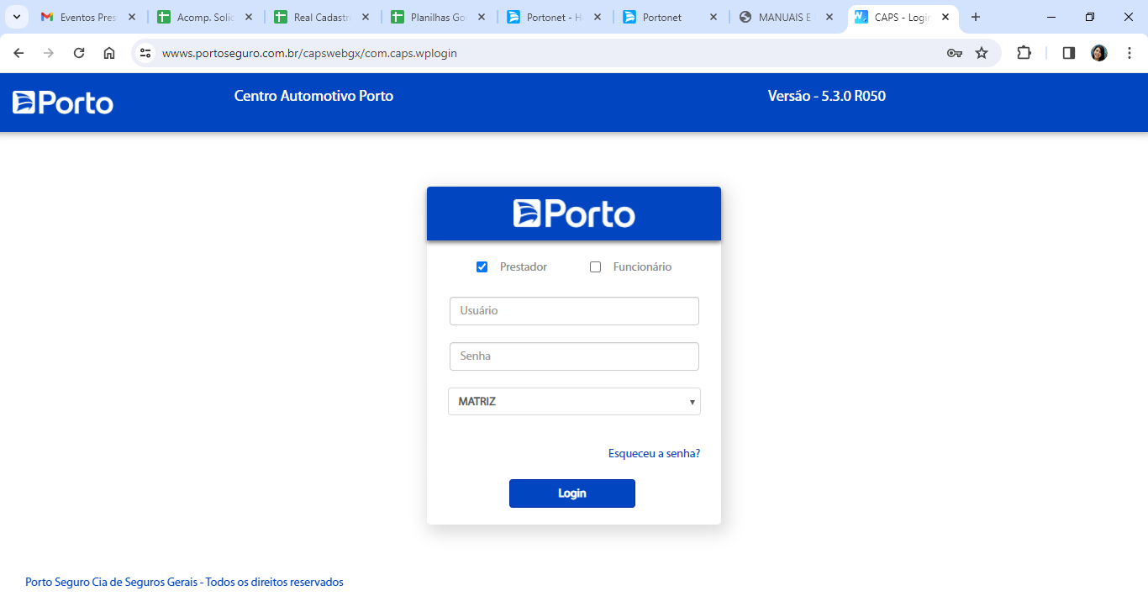
Task: Open Chrome three-dot menu
Action: [x=1130, y=53]
